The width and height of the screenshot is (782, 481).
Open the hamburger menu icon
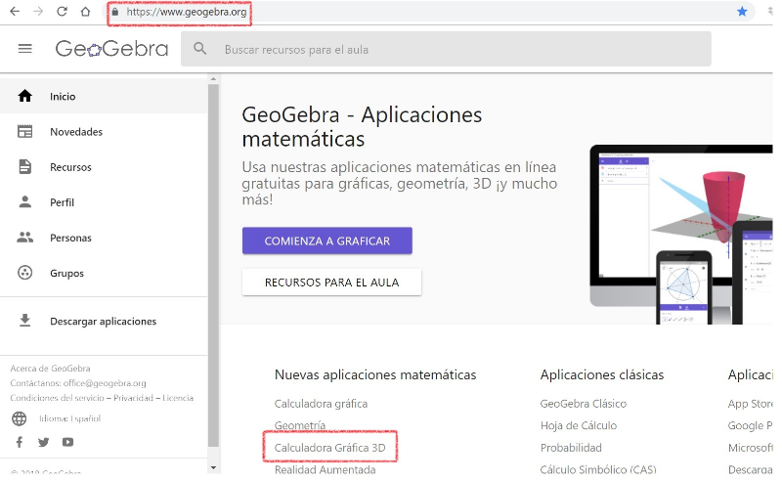[x=25, y=49]
